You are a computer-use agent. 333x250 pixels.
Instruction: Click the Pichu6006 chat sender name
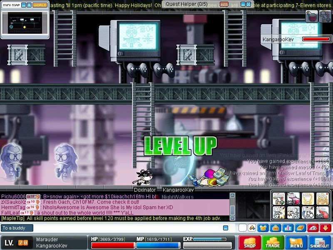pos(13,196)
